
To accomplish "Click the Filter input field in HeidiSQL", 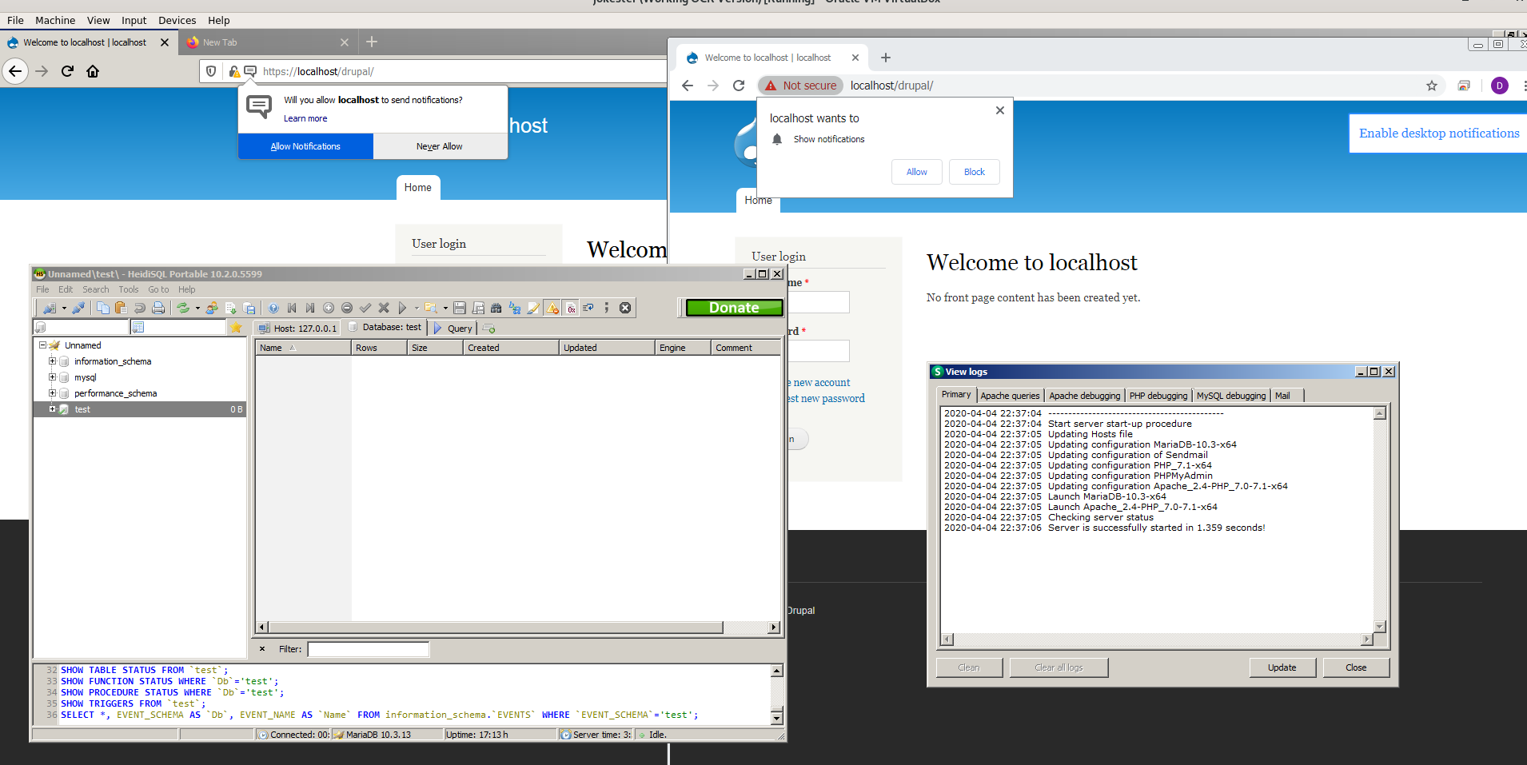I will pos(369,649).
